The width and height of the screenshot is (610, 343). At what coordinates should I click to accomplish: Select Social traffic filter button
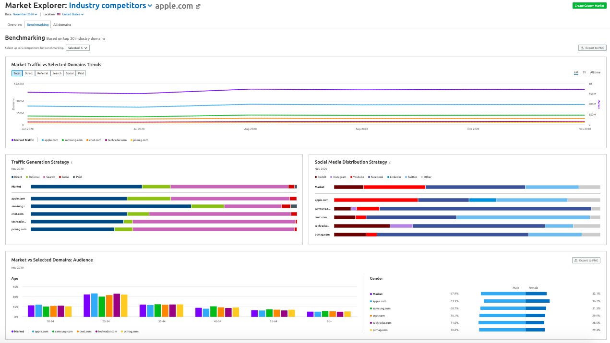70,73
